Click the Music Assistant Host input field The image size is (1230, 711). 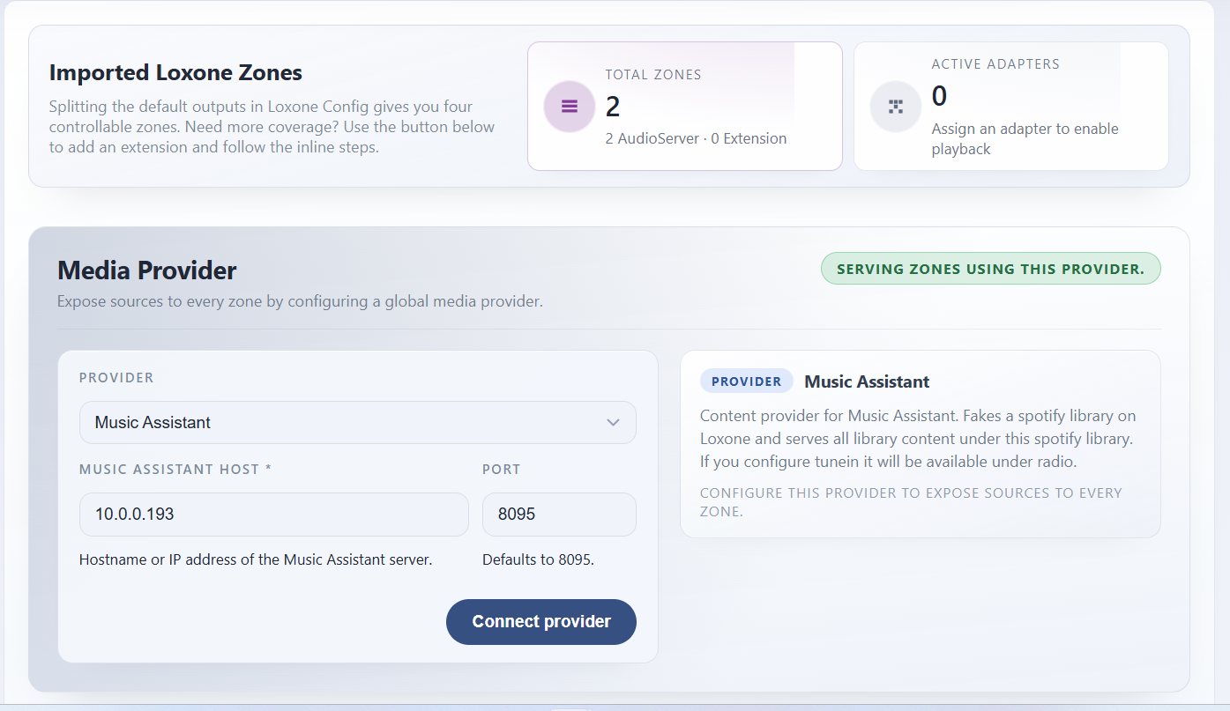[x=273, y=515]
